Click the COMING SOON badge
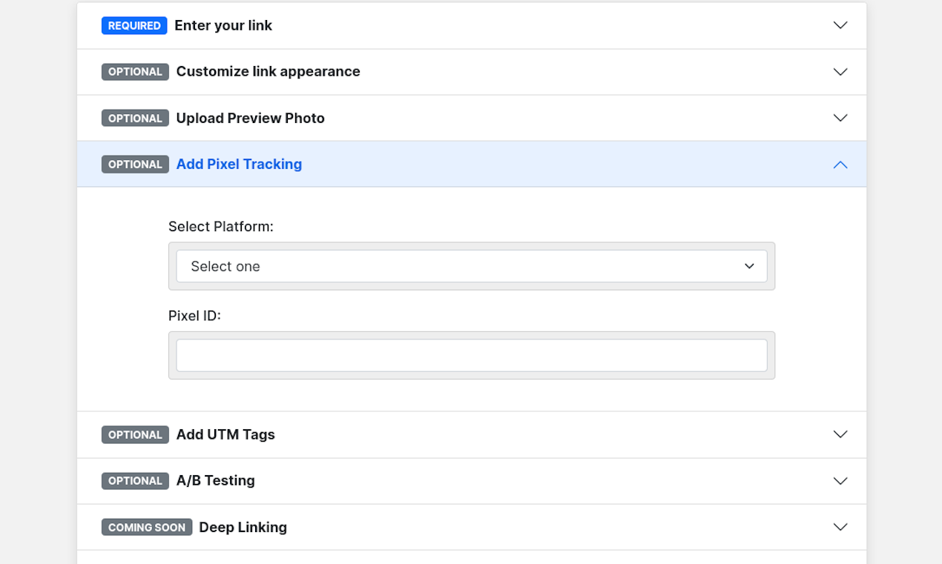This screenshot has height=564, width=942. click(147, 527)
